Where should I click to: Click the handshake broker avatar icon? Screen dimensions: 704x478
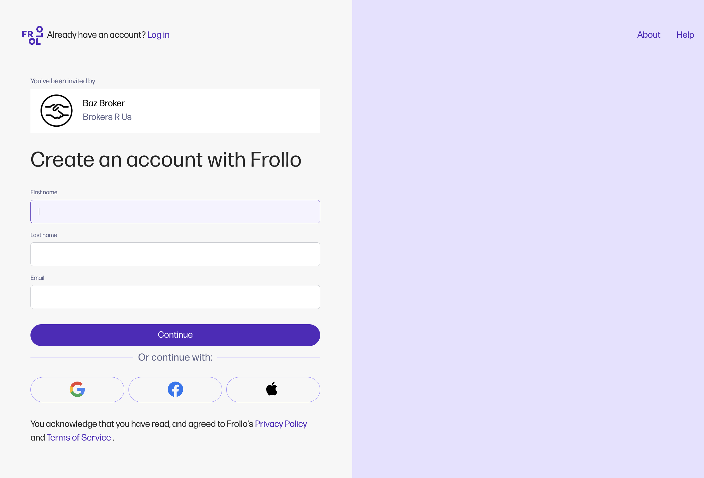[56, 111]
